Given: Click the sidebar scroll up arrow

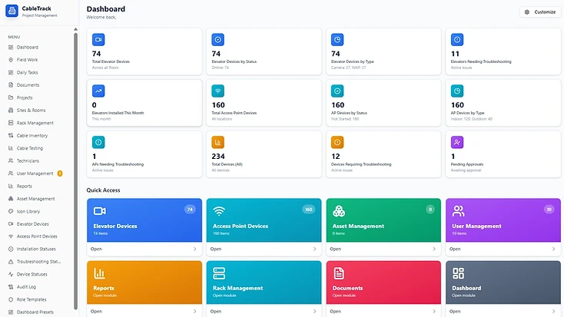Looking at the screenshot, I should 75,29.
